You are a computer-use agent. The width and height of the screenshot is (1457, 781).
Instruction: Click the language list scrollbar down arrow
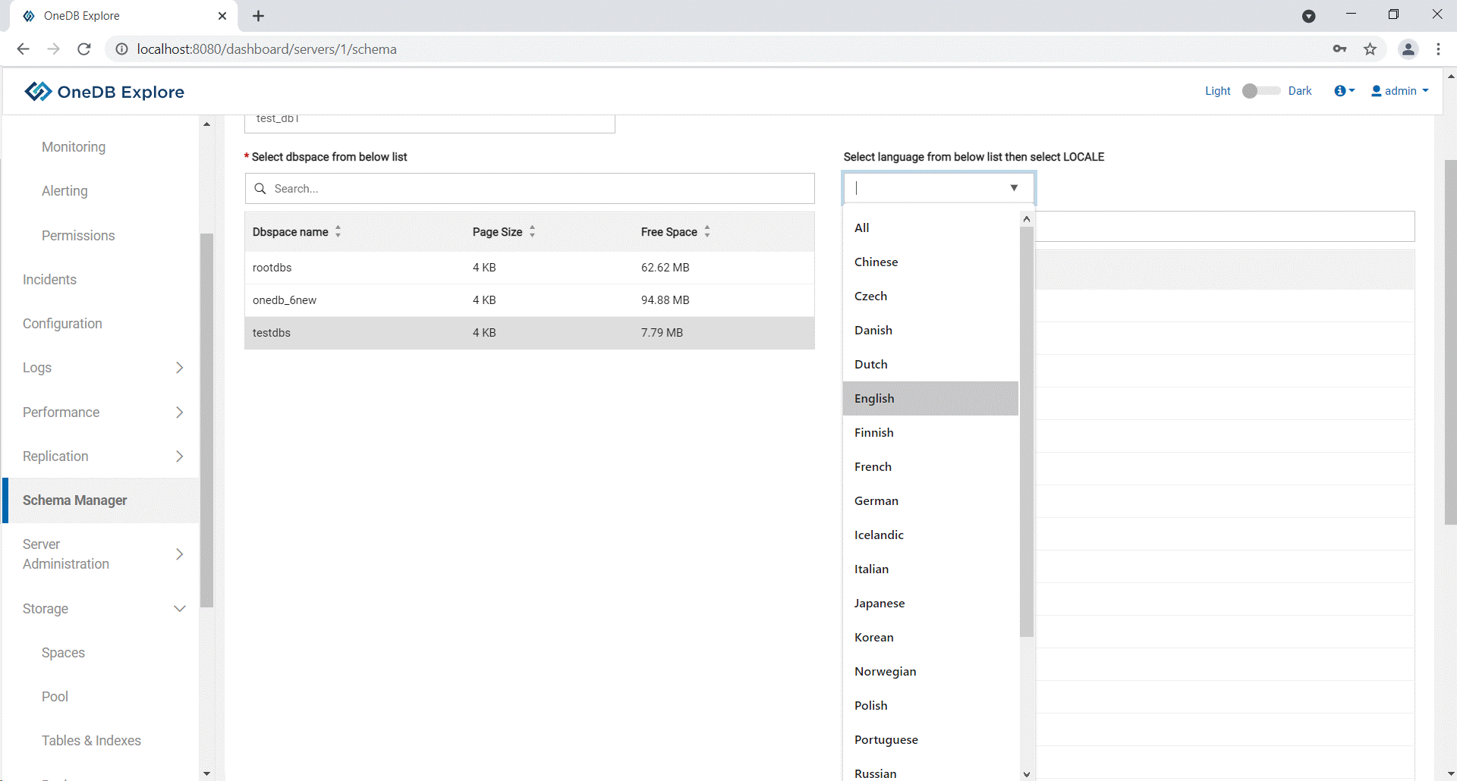1027,774
